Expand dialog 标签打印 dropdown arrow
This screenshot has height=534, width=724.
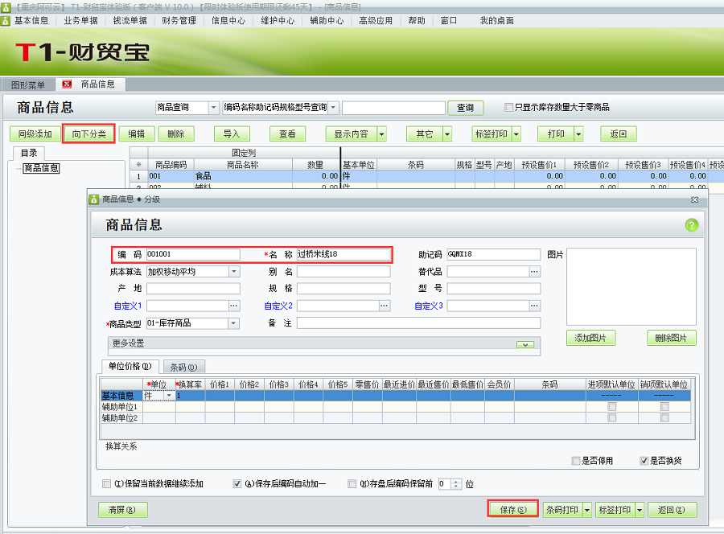[640, 510]
